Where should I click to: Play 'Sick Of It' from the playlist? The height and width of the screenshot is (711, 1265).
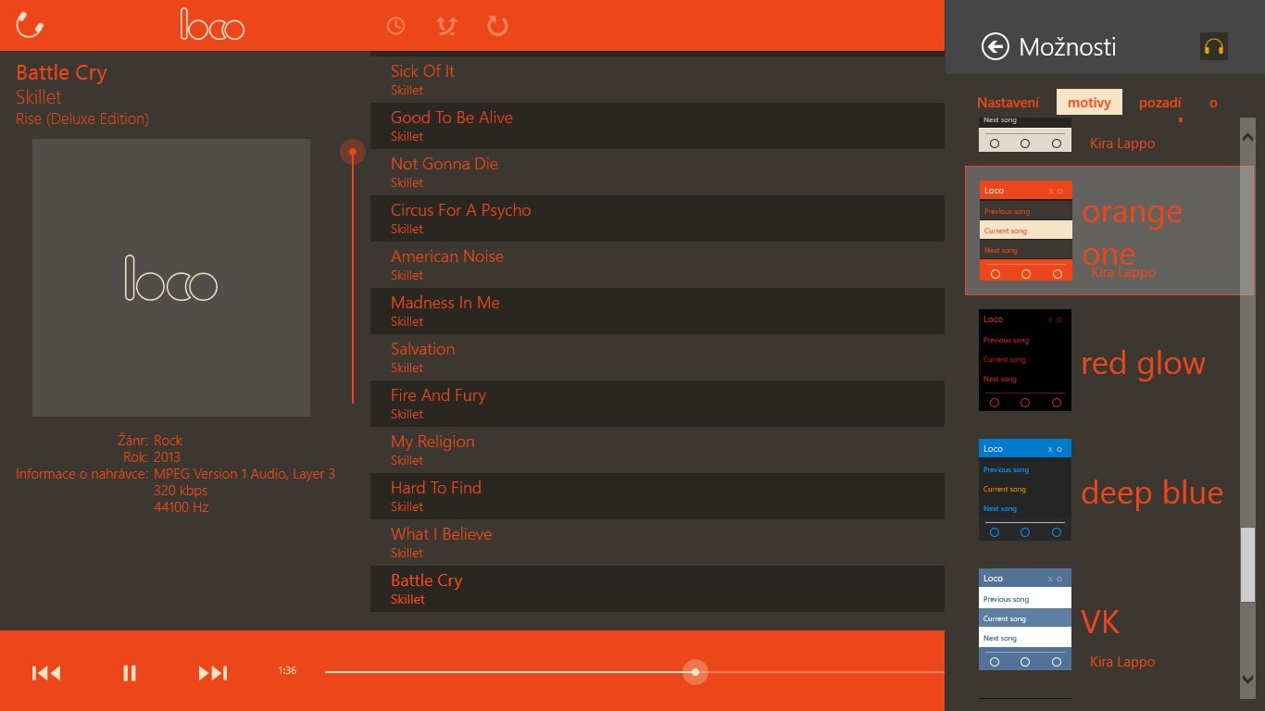pos(658,80)
